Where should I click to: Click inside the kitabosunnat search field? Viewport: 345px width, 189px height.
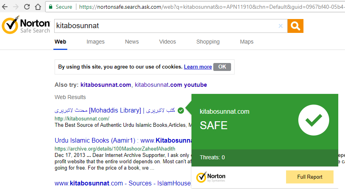(x=165, y=26)
